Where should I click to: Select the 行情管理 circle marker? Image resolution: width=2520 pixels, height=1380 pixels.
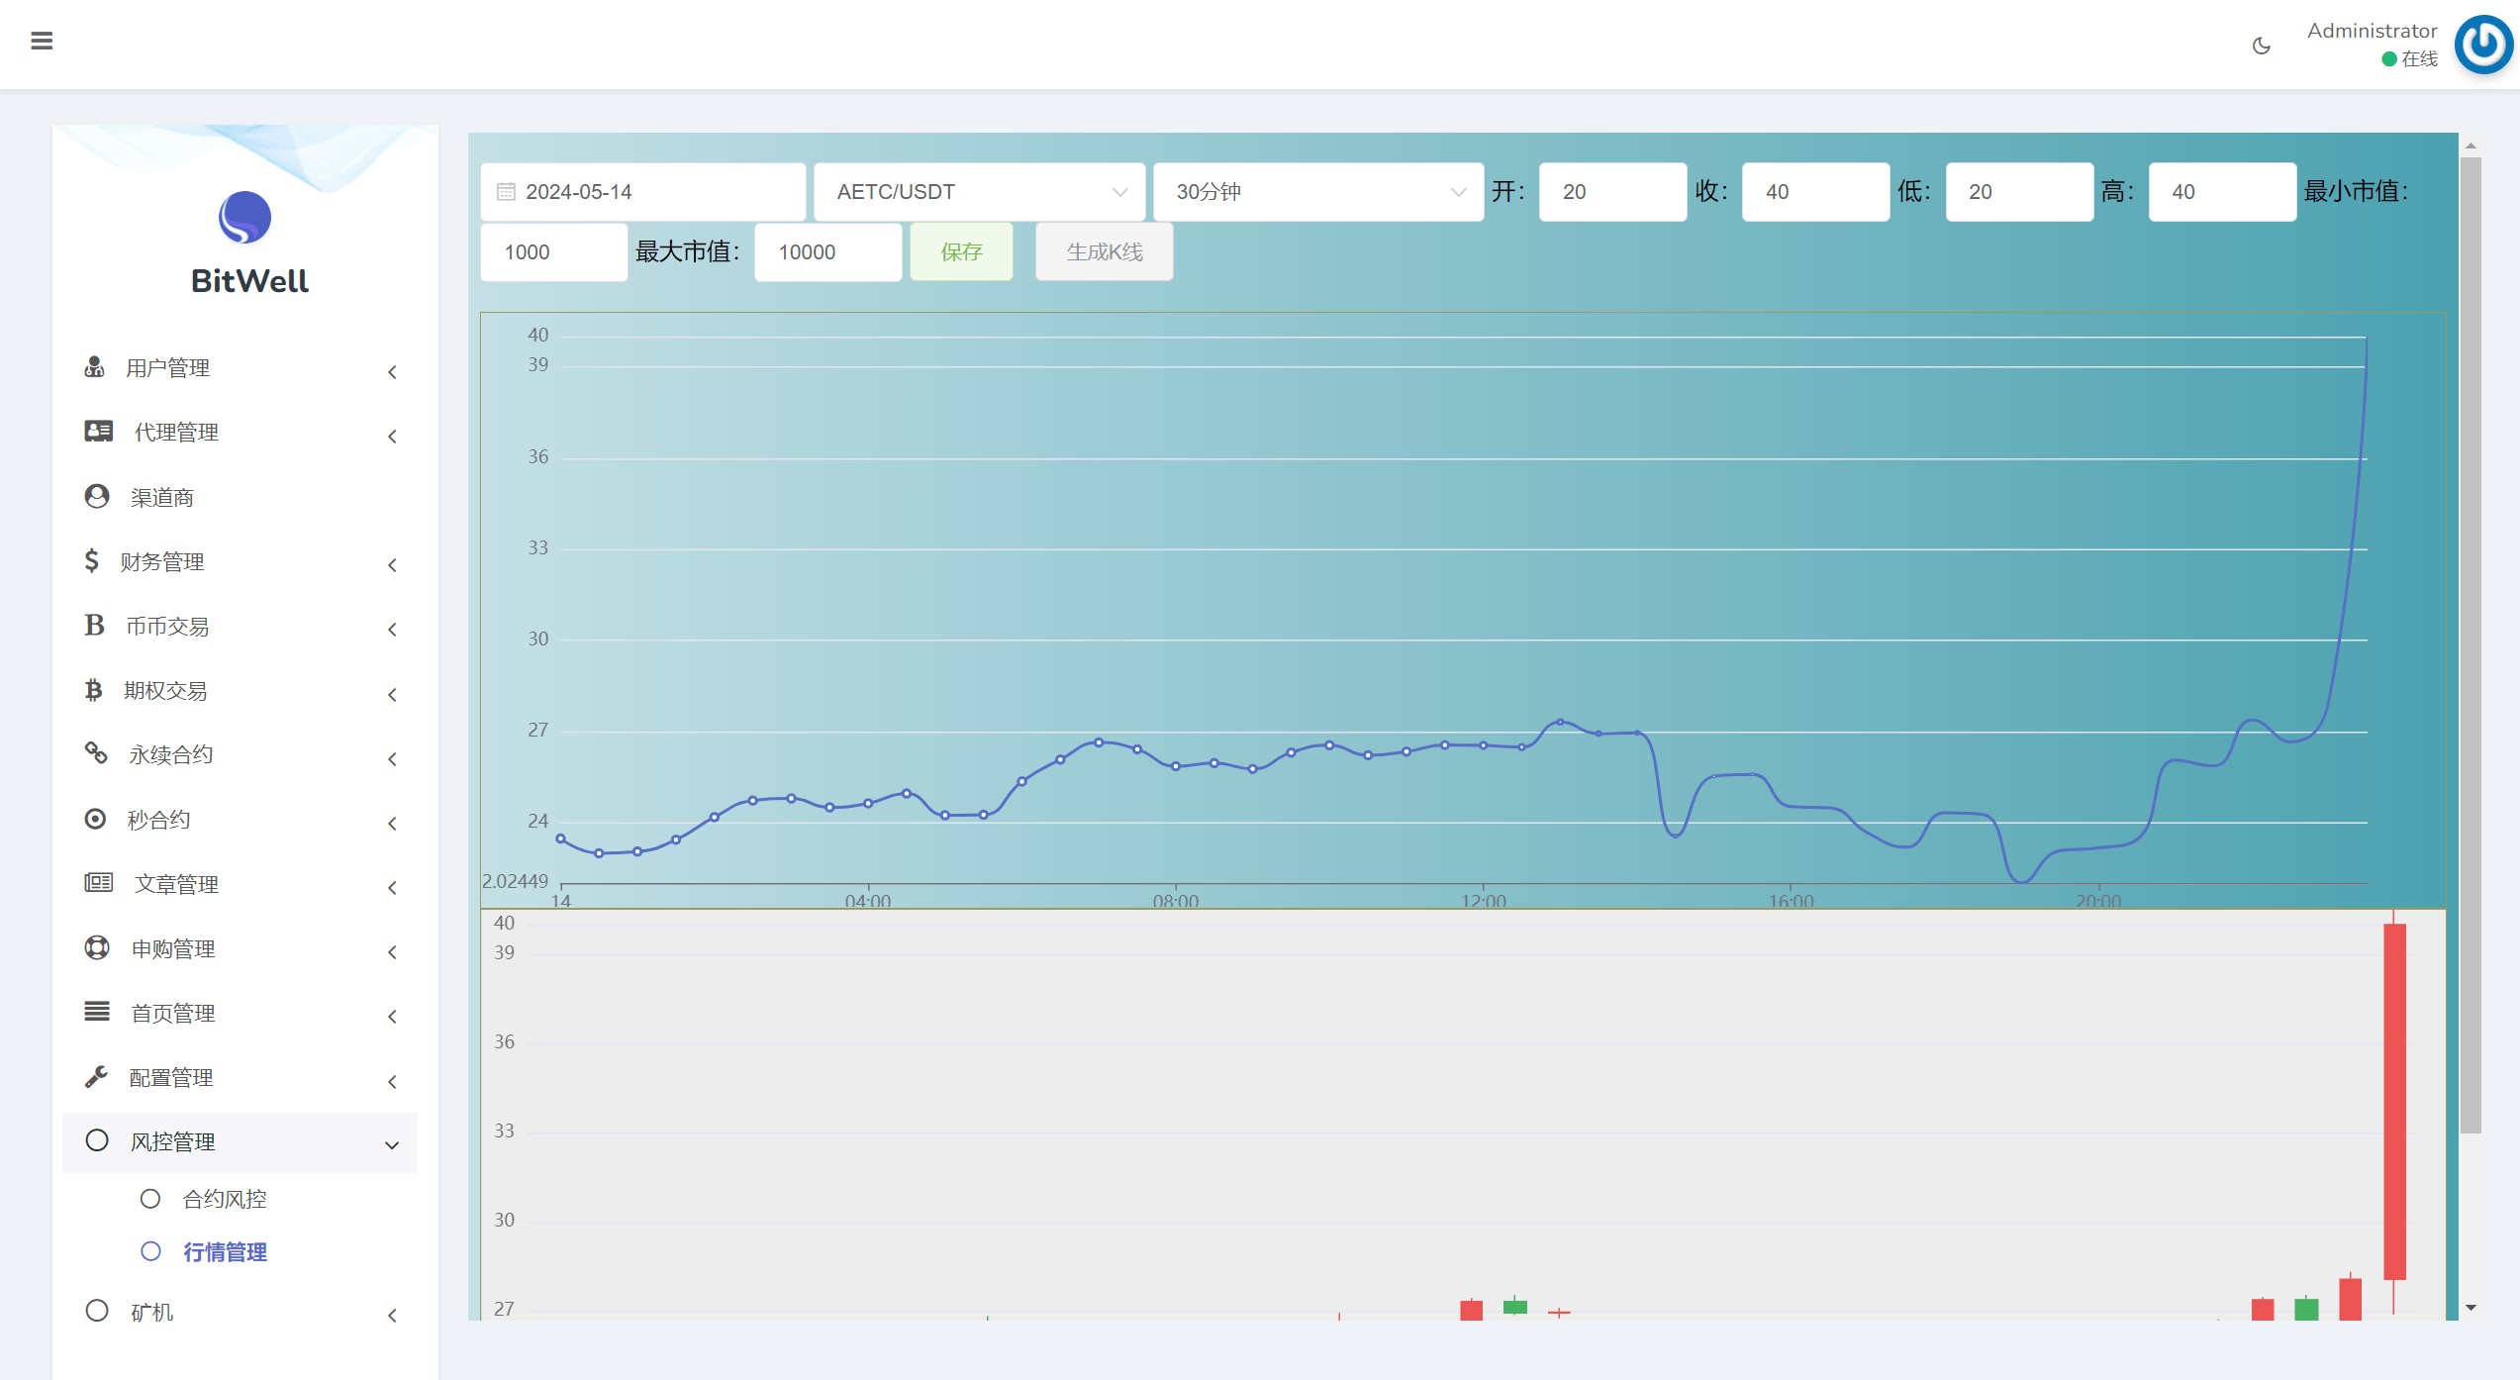pos(150,1251)
